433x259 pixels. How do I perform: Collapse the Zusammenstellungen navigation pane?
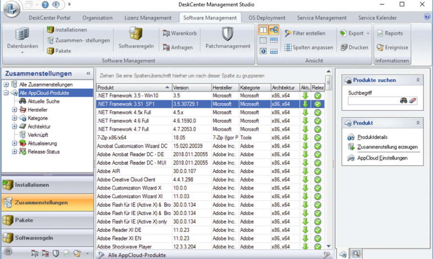[x=88, y=73]
